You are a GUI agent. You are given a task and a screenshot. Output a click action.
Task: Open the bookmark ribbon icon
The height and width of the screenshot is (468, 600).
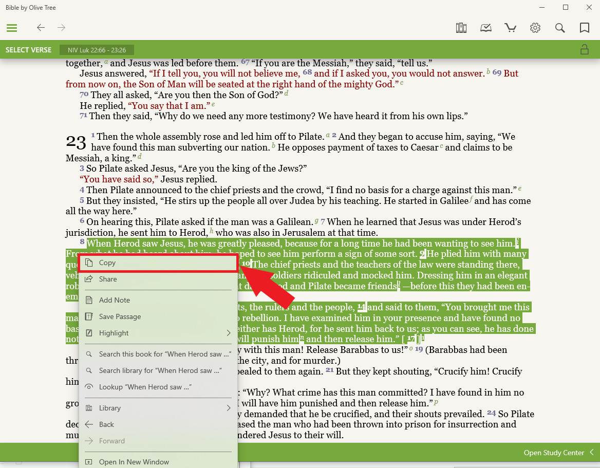585,28
